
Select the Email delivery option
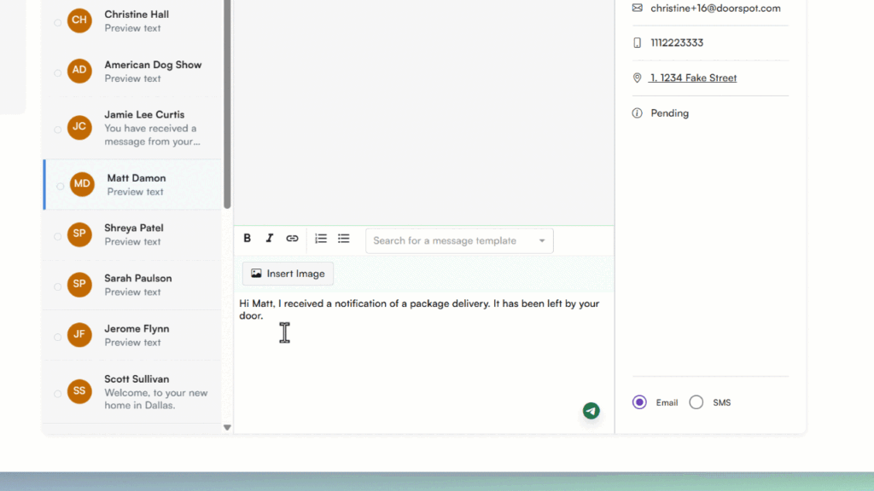point(639,402)
